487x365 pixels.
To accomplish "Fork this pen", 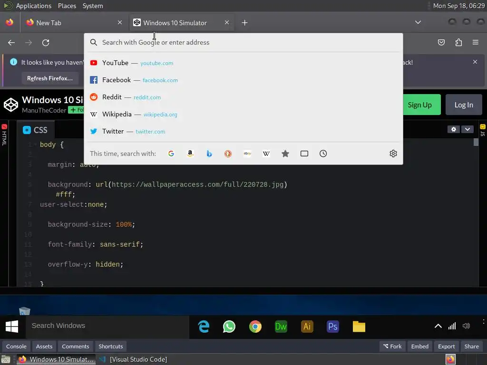I will pyautogui.click(x=392, y=346).
